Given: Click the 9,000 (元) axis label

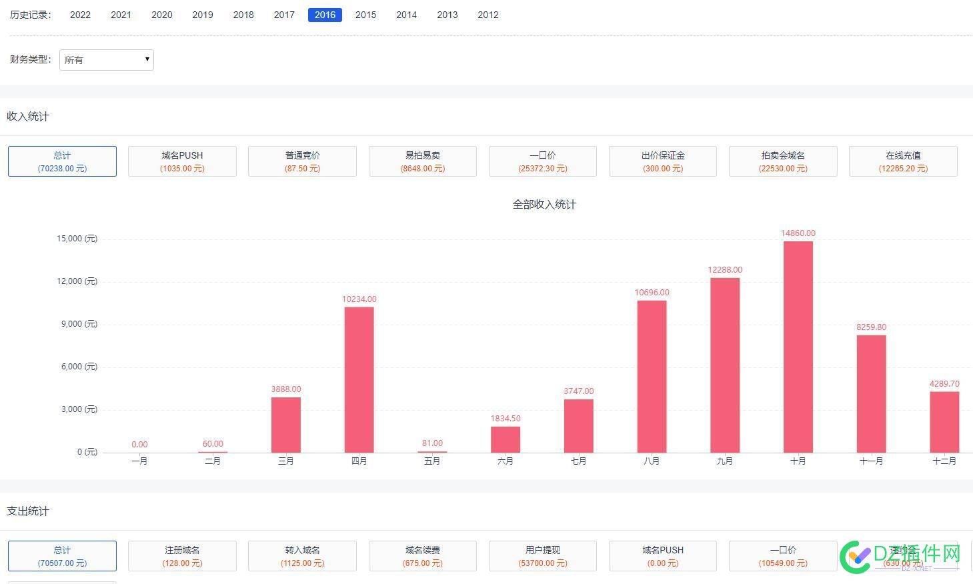Looking at the screenshot, I should pos(79,324).
